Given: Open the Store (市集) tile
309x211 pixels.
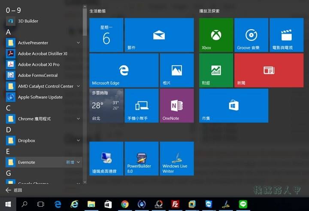Looking at the screenshot, I should click(x=234, y=106).
